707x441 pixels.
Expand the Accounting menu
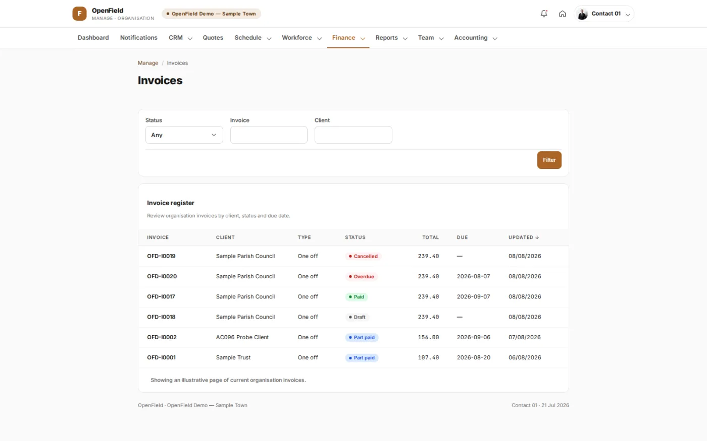(476, 38)
